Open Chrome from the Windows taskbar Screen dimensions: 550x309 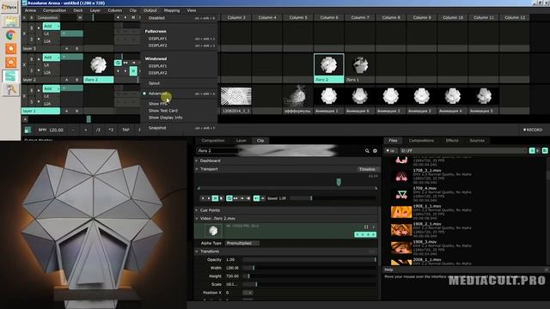[x=10, y=34]
